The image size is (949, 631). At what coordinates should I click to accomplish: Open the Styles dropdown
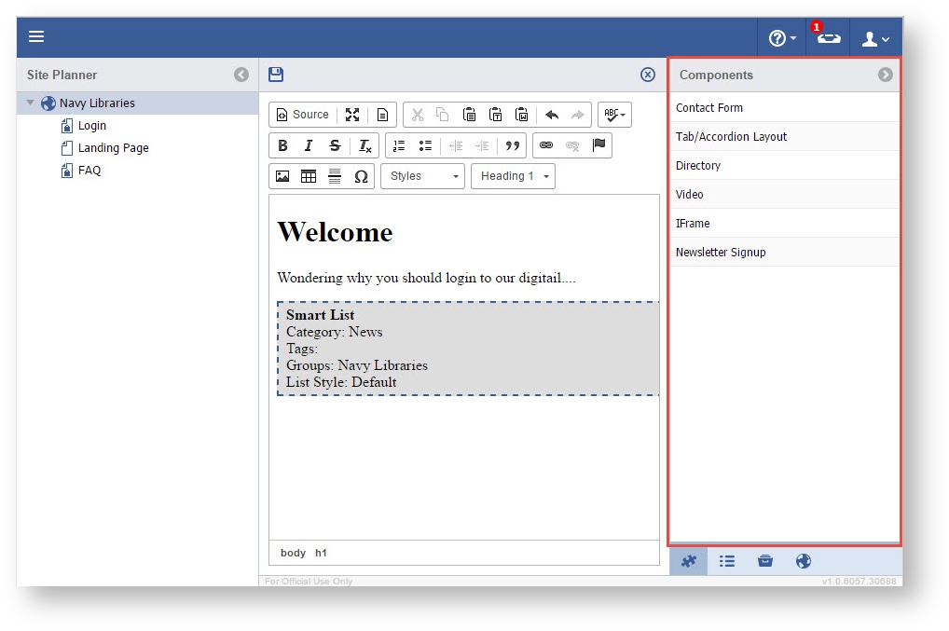(x=422, y=176)
